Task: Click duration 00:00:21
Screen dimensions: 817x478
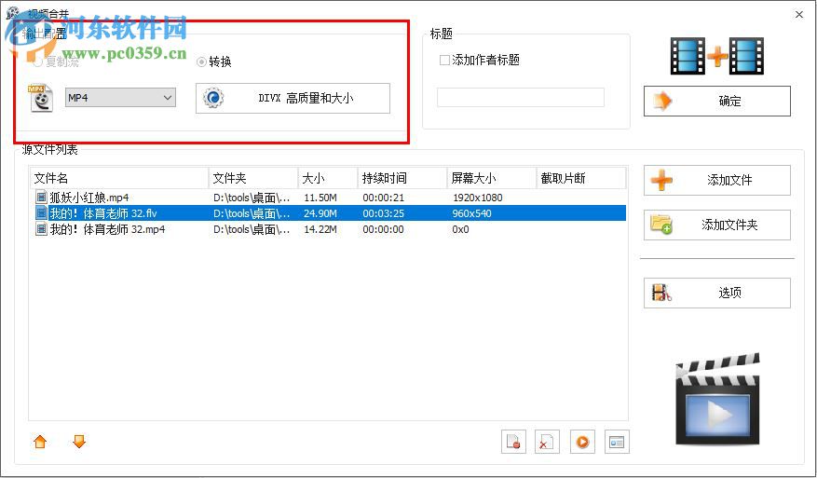Action: tap(384, 198)
